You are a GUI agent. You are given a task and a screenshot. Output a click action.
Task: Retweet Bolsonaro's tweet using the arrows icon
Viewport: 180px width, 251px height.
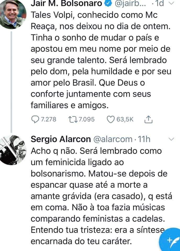(71, 119)
